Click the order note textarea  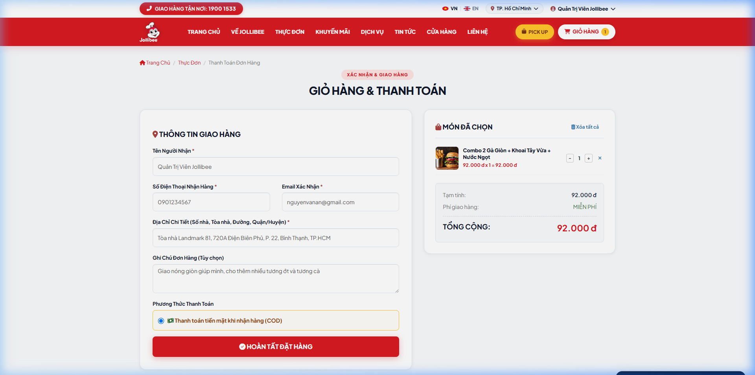[276, 279]
